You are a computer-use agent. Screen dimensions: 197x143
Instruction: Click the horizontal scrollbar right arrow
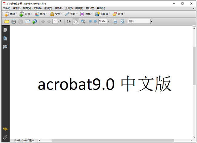191,140
